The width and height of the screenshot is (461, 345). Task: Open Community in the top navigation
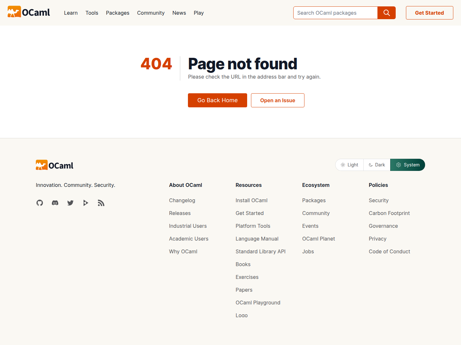click(x=151, y=13)
